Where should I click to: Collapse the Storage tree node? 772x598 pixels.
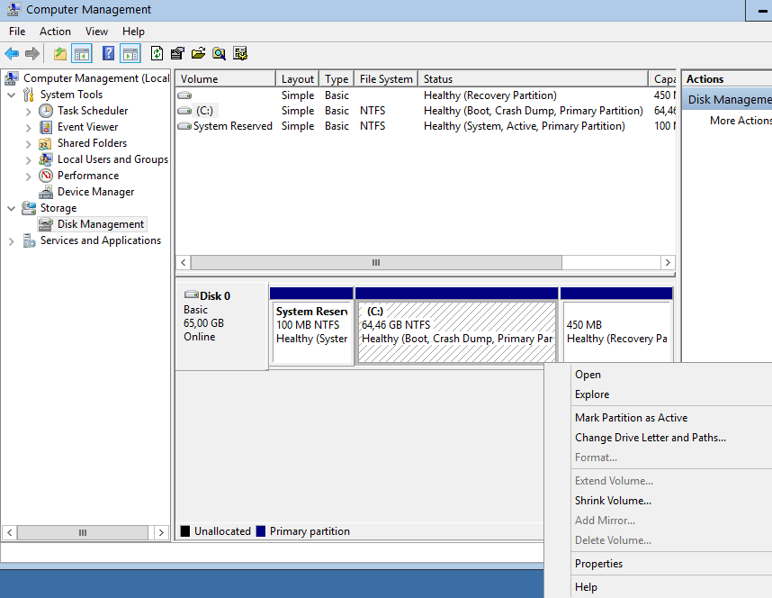pyautogui.click(x=12, y=208)
